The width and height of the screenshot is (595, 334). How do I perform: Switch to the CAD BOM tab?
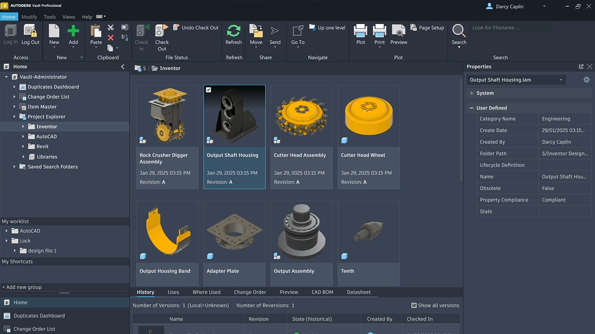click(322, 292)
